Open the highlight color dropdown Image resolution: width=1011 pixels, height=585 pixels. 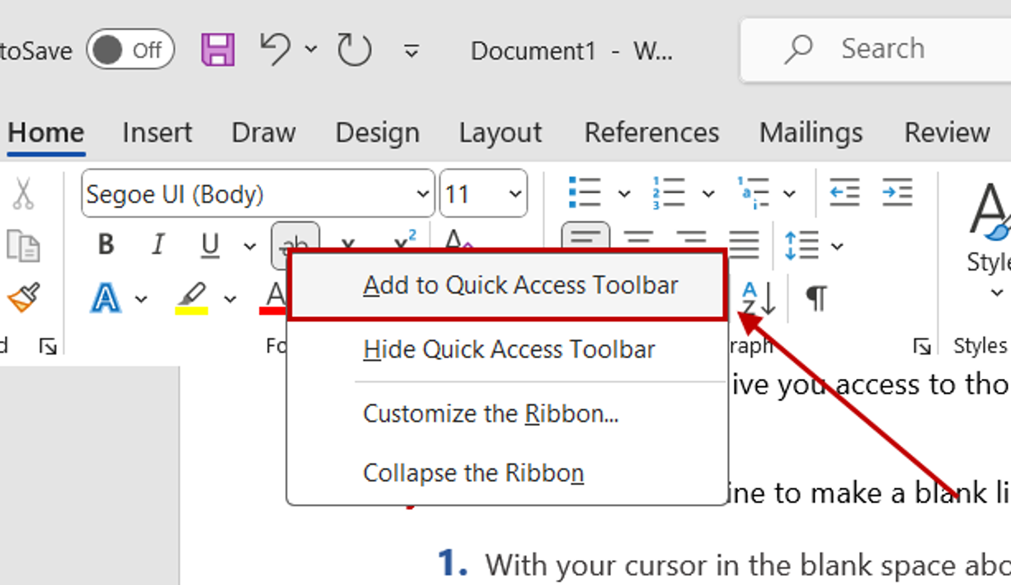click(230, 299)
